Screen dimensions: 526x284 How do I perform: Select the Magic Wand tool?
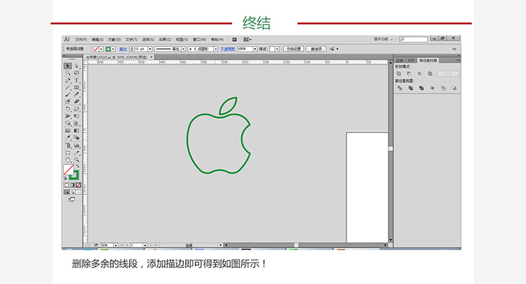coord(68,73)
